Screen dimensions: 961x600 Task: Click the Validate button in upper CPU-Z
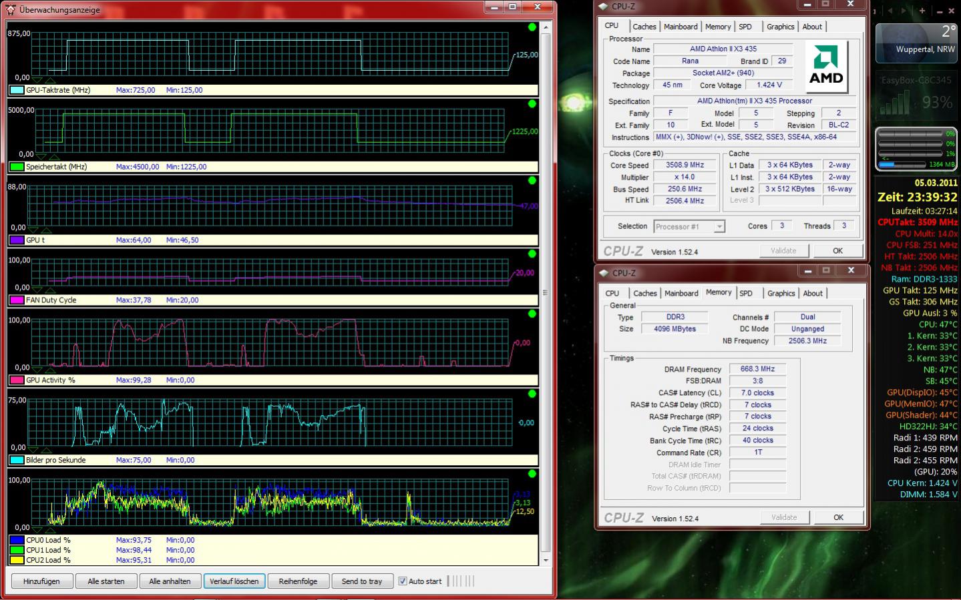coord(784,251)
